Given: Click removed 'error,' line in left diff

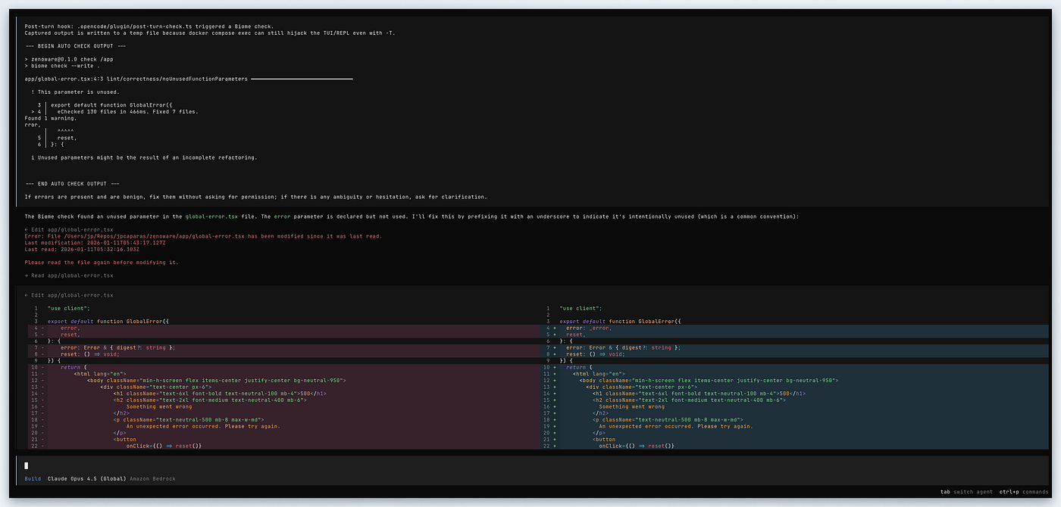Looking at the screenshot, I should tap(70, 328).
